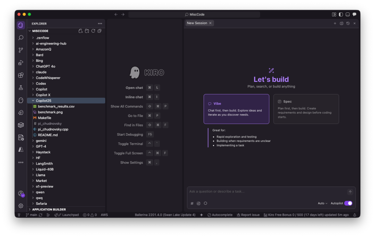Expand the .zenflow folder

coord(66,38)
